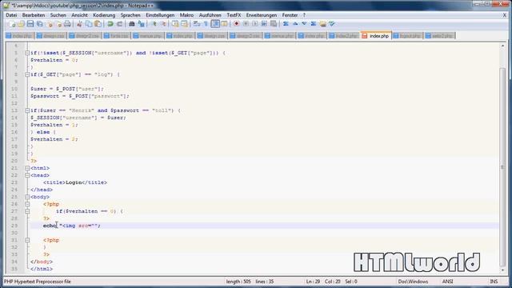Open the TextFX menu

pyautogui.click(x=234, y=15)
